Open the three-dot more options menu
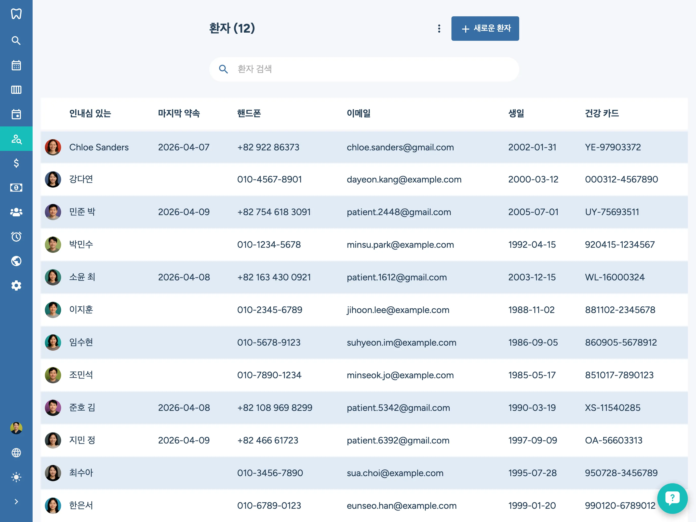The image size is (696, 522). [439, 29]
